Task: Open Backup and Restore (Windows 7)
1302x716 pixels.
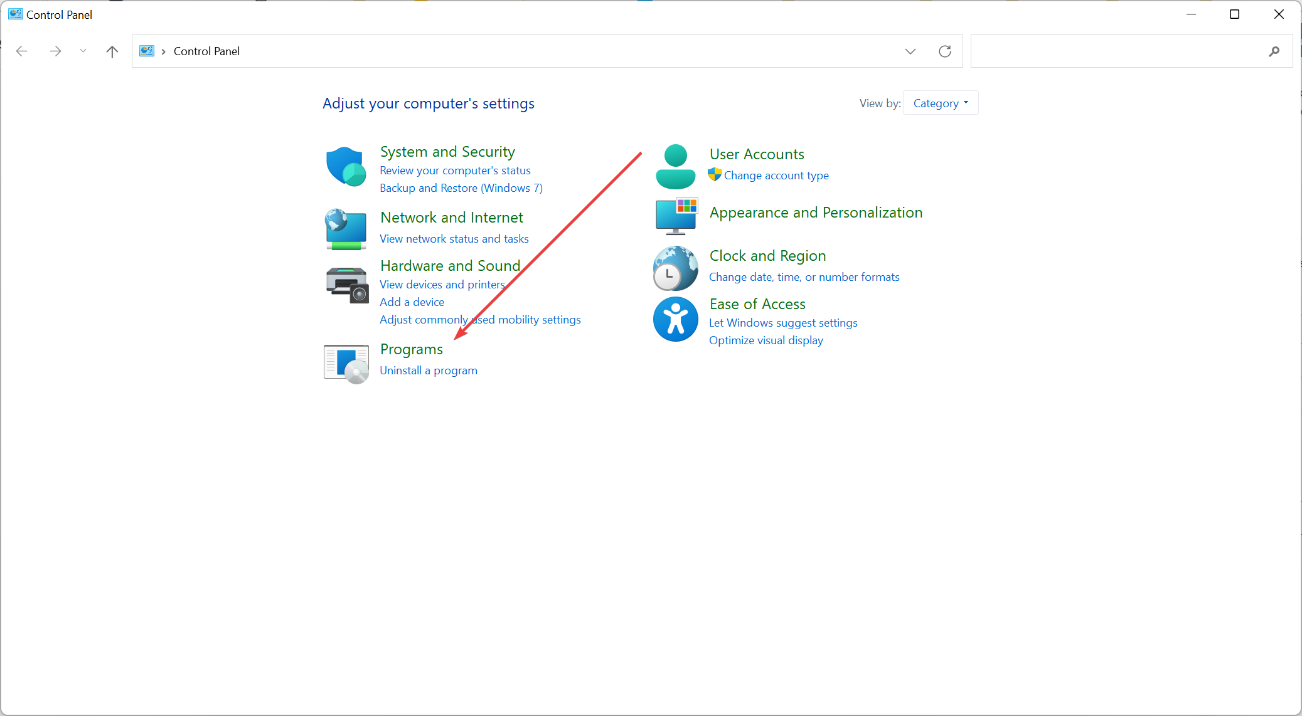Action: [461, 188]
